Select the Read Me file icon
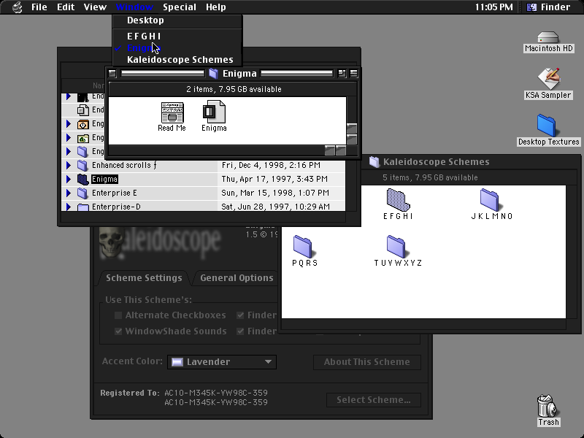This screenshot has height=438, width=584. point(172,112)
